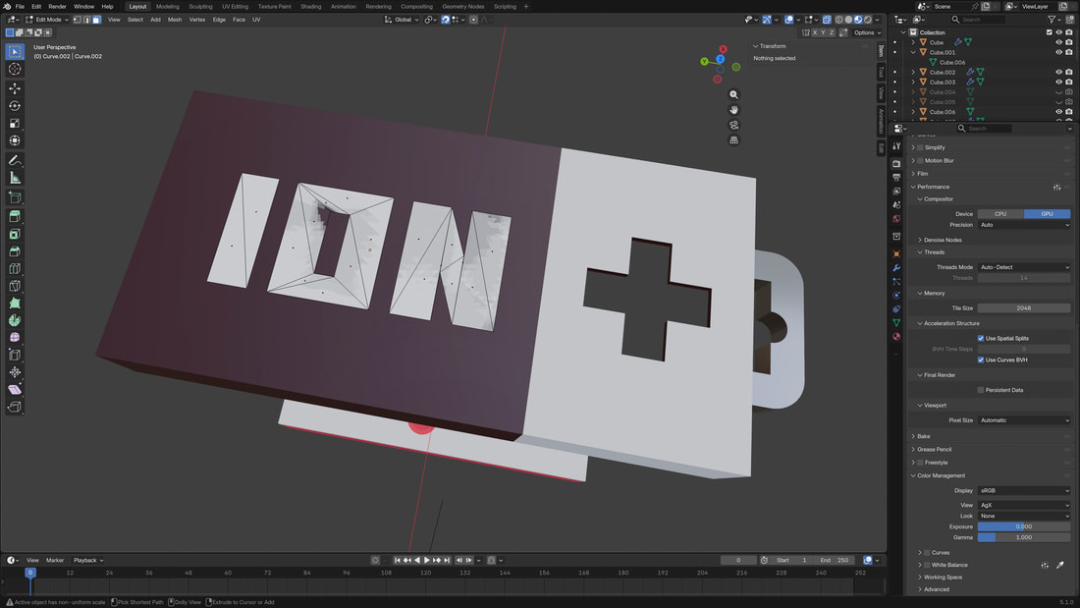This screenshot has height=608, width=1080.
Task: Activate the Measure tool
Action: 15,178
